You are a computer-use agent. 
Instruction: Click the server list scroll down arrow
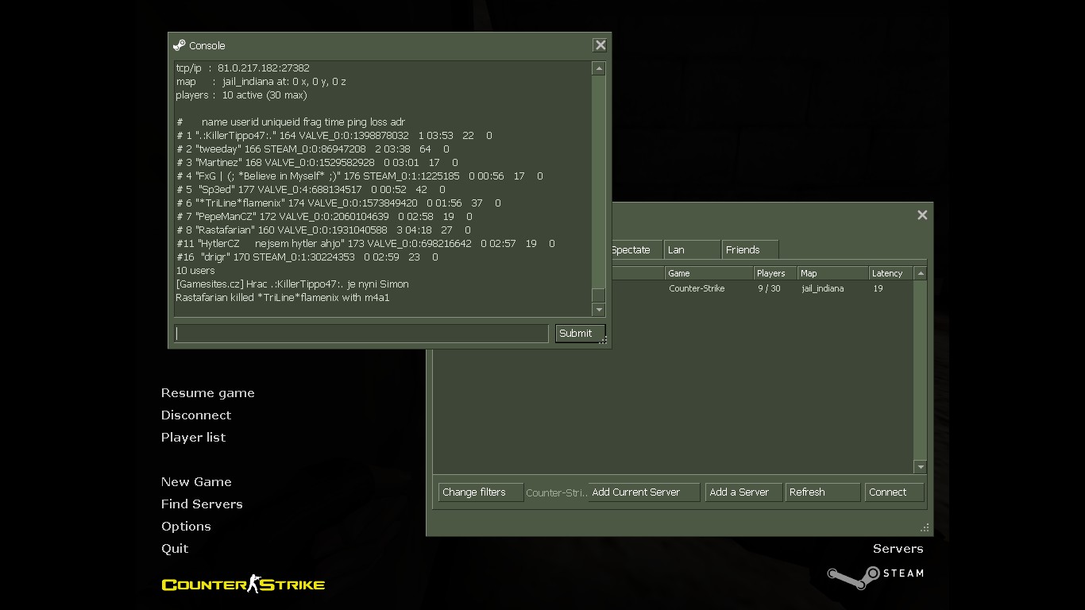coord(921,467)
